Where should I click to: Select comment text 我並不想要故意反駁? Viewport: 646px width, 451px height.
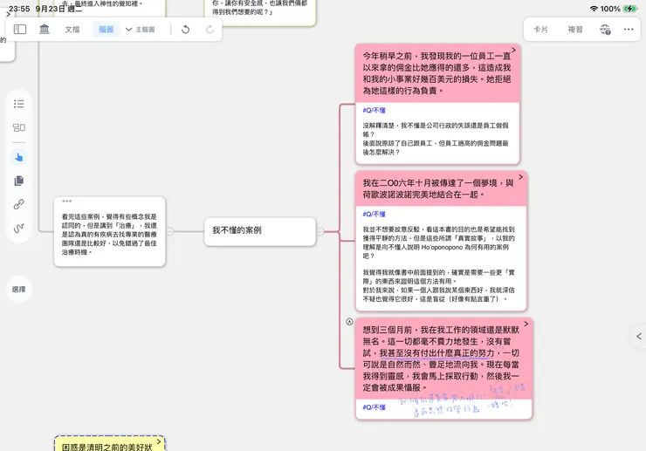tap(438, 243)
